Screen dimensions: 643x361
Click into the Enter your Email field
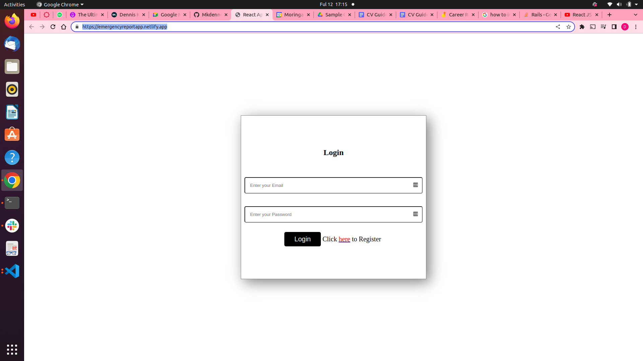click(328, 185)
